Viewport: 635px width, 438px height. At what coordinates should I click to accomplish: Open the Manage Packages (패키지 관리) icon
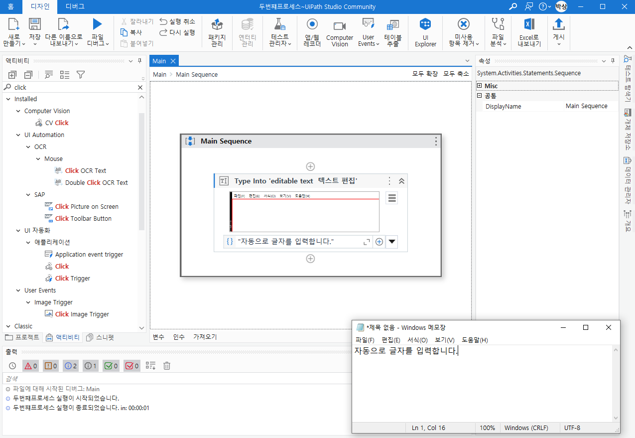pos(217,24)
